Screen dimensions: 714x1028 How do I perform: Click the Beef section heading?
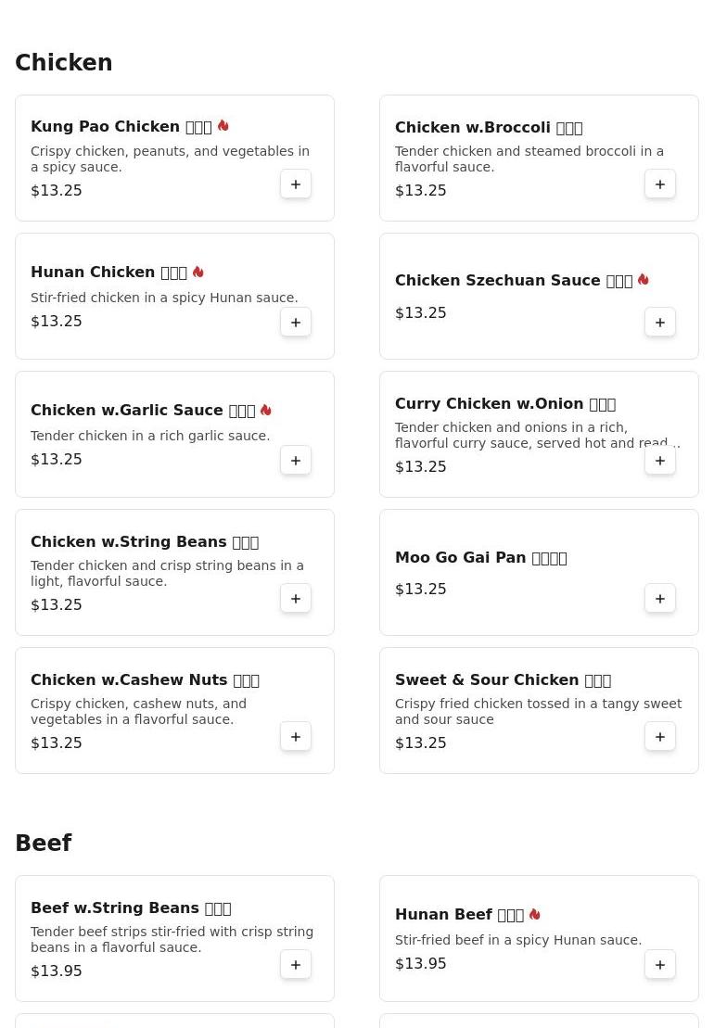click(x=44, y=844)
